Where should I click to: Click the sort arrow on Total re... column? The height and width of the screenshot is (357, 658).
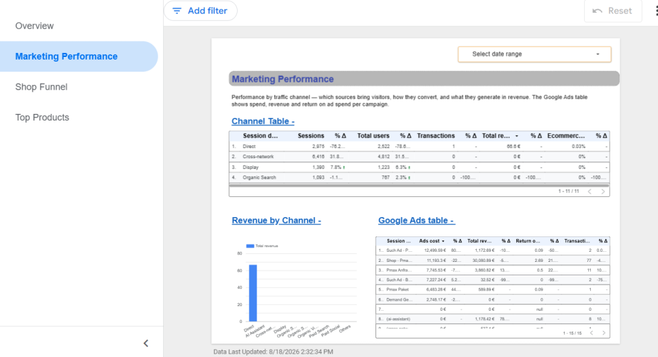516,136
